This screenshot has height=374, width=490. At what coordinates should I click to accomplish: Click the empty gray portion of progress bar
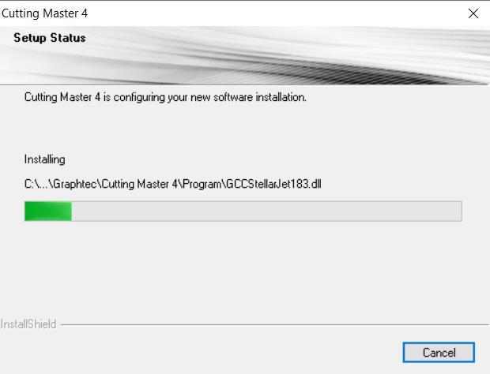pyautogui.click(x=266, y=211)
